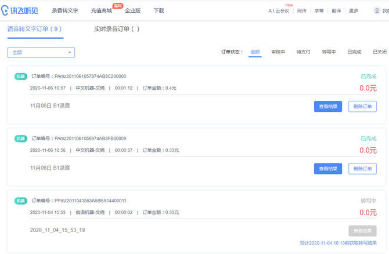The height and width of the screenshot is (254, 389).
Task: Click 删除订单 for the 10:56 order
Action: coord(362,169)
